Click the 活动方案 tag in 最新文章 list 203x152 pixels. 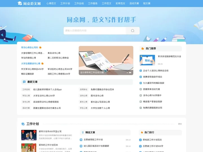click(26, 108)
